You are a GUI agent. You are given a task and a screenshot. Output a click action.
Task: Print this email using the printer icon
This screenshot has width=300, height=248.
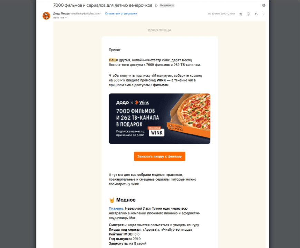[x=264, y=6]
